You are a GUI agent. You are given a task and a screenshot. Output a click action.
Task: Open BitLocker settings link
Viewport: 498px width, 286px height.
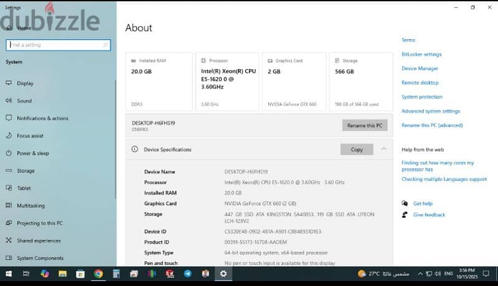pos(421,54)
